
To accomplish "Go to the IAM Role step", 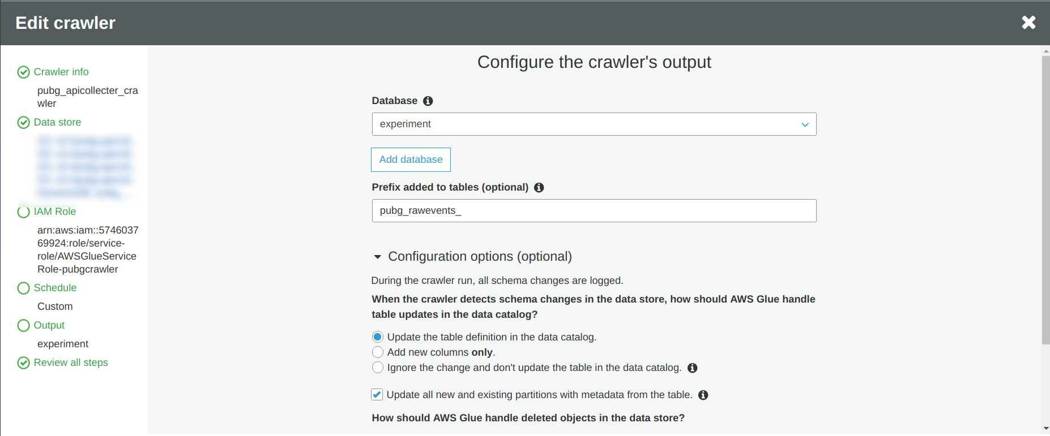I will click(54, 211).
